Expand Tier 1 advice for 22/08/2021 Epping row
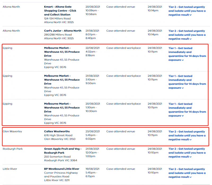Screen dimensions: 212x185 tap(187, 54)
